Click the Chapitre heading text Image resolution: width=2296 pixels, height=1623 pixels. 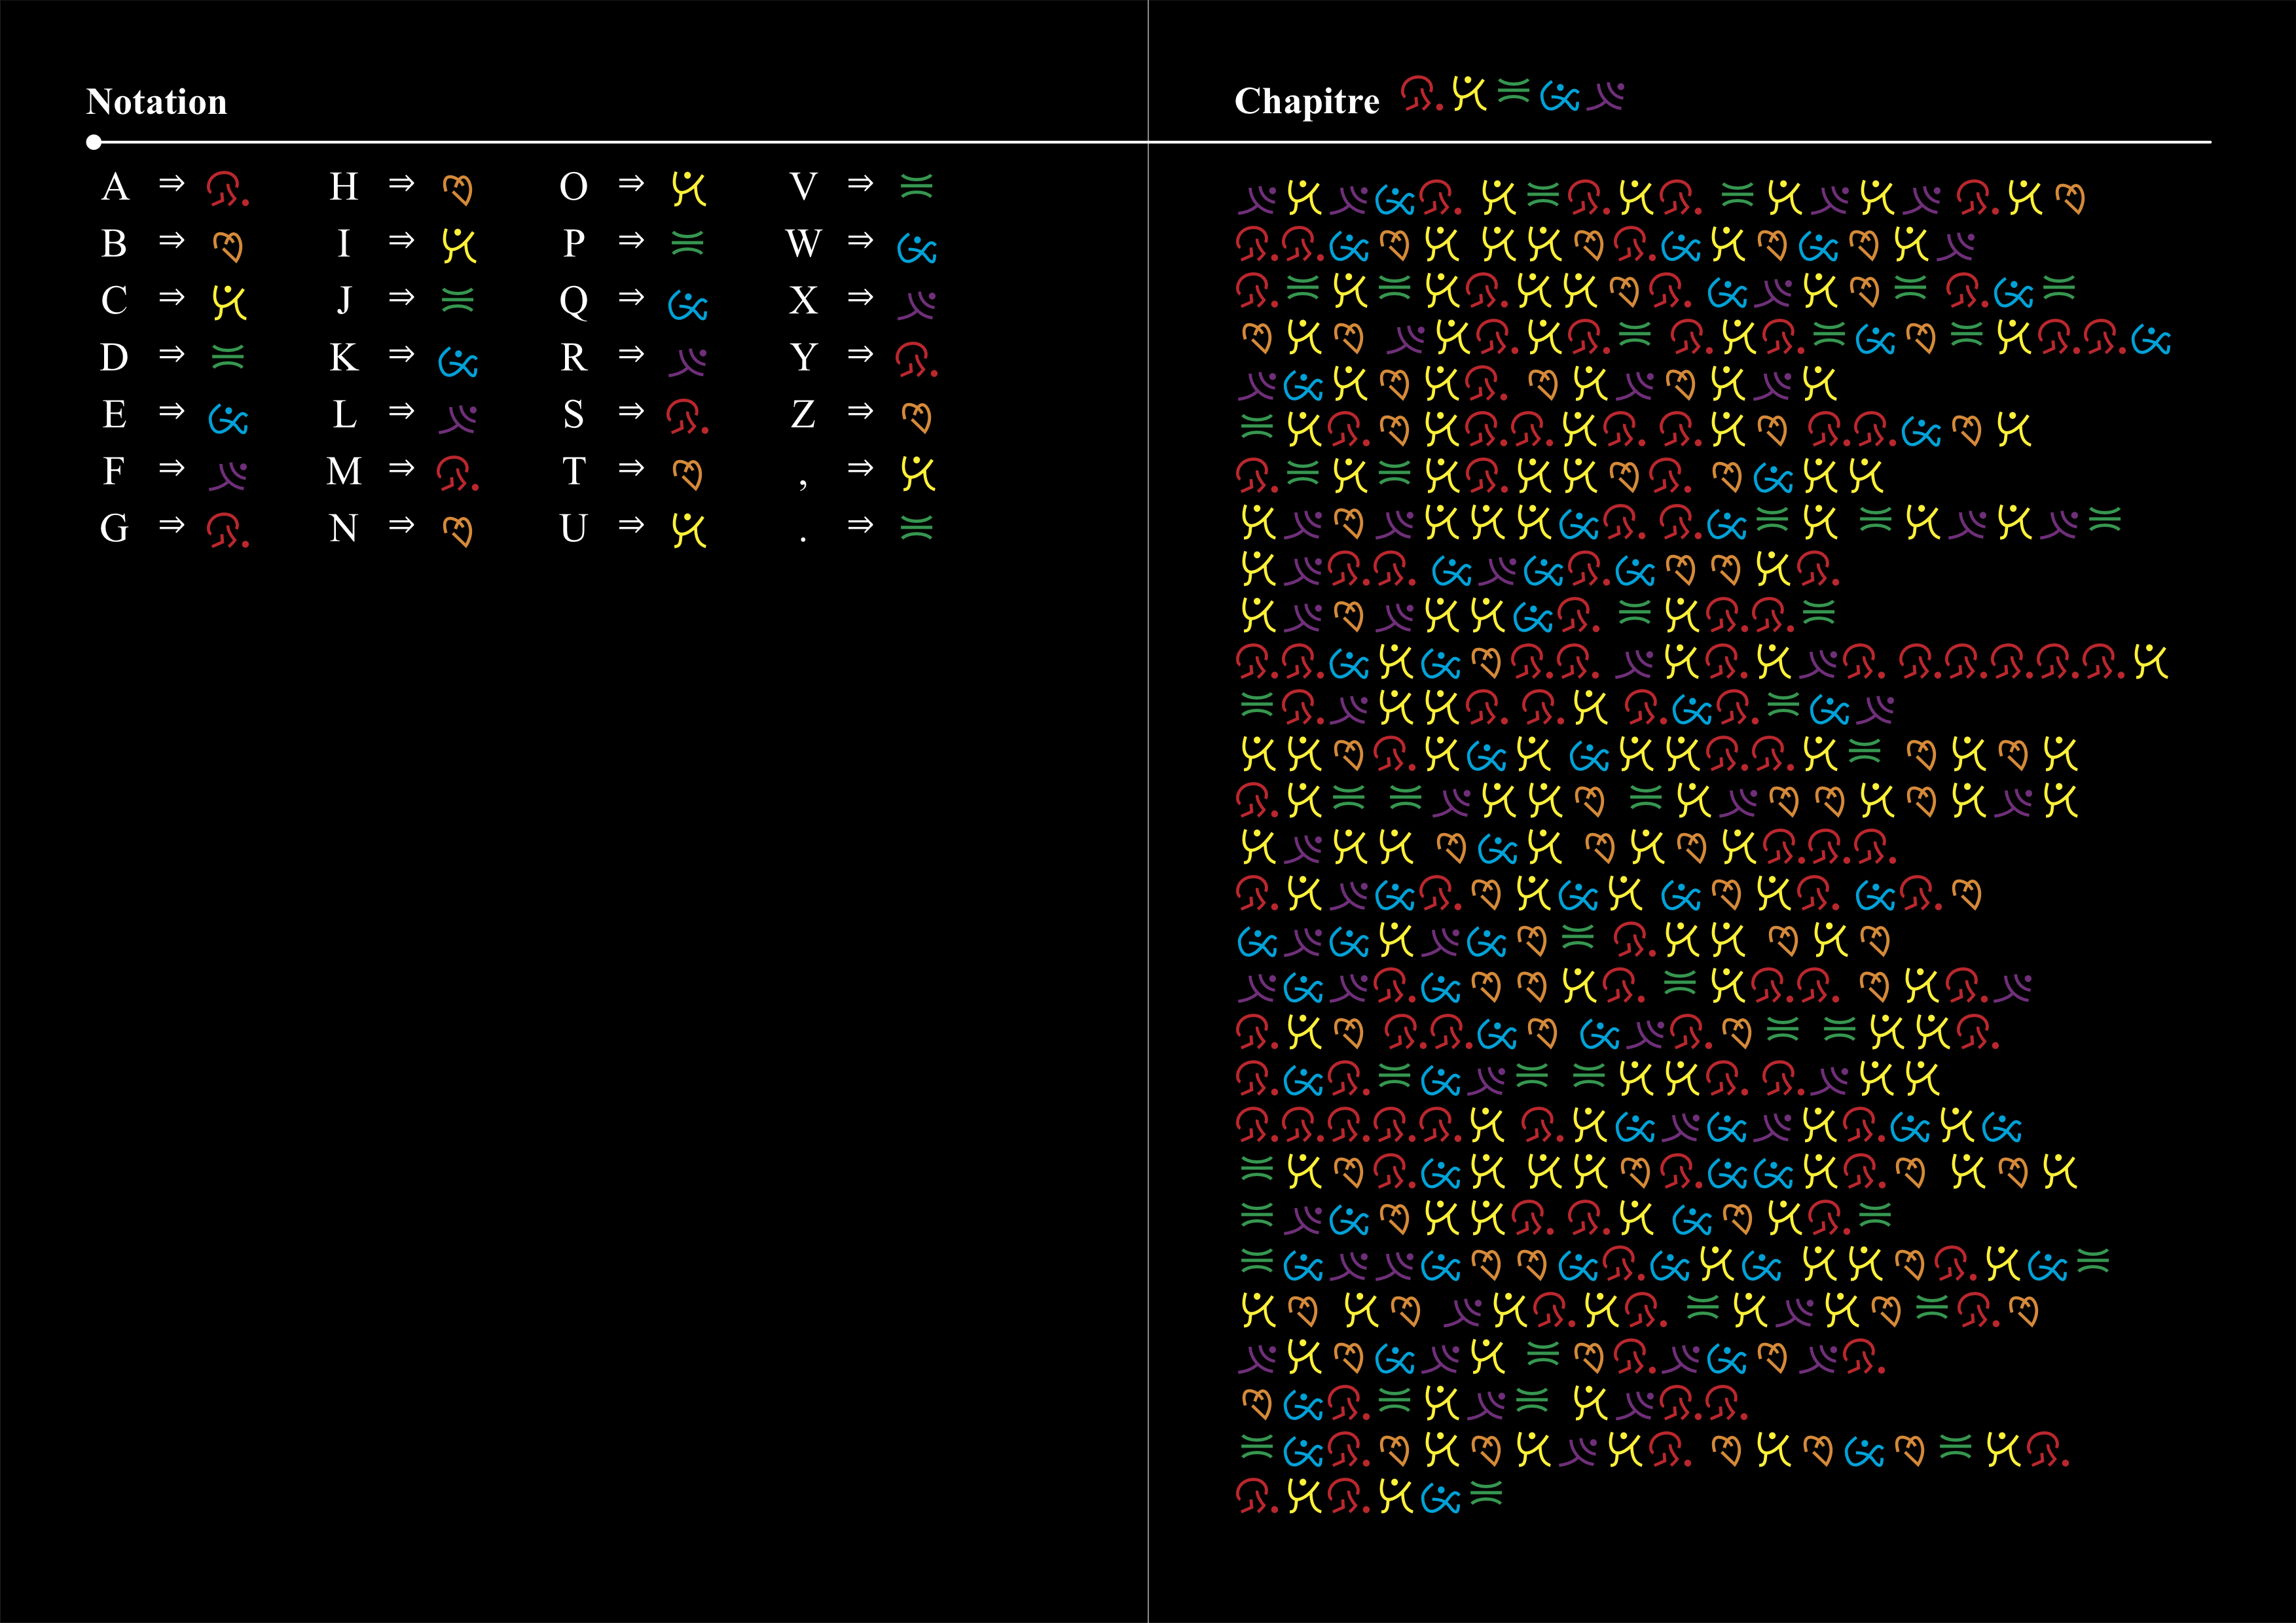[1306, 101]
